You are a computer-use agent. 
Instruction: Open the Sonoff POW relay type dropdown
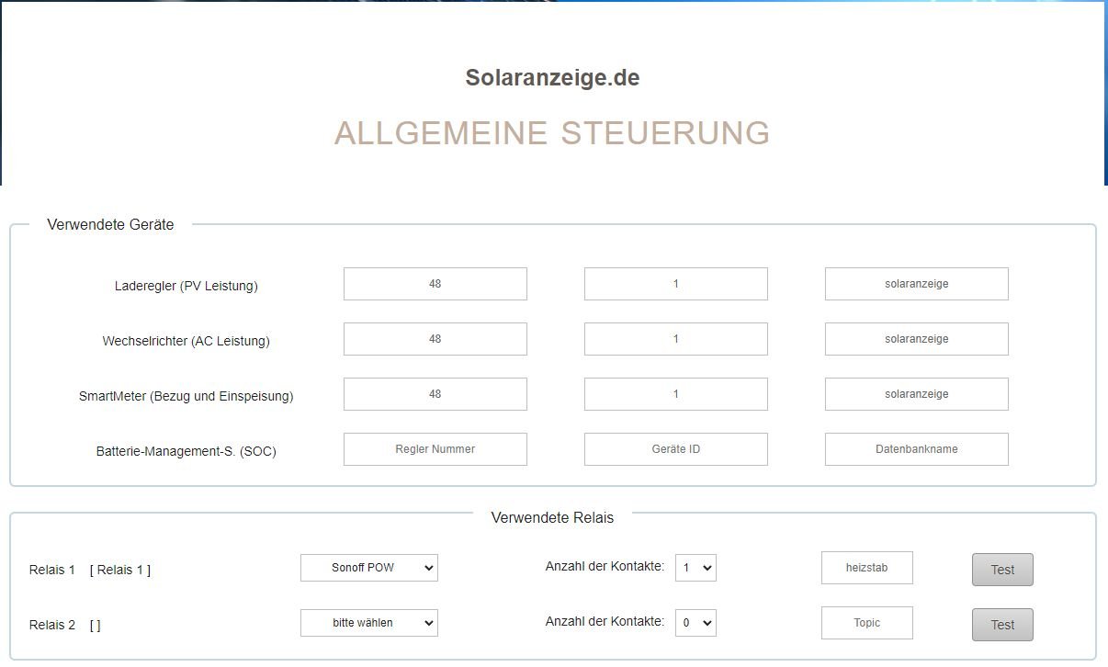point(368,568)
